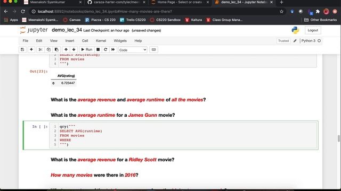The height and width of the screenshot is (191, 341).
Task: Click the Trusted notebook indicator
Action: 283,41
